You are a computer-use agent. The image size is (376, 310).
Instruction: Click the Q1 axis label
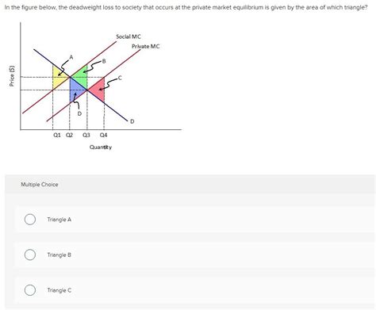pyautogui.click(x=57, y=135)
